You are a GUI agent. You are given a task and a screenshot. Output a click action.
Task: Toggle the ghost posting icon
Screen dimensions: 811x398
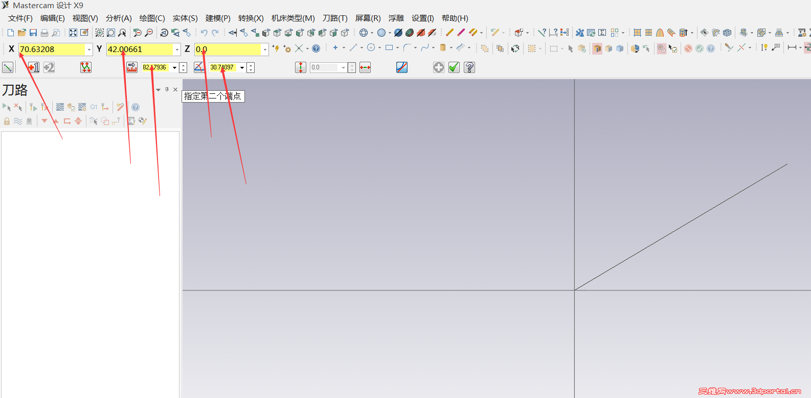29,121
